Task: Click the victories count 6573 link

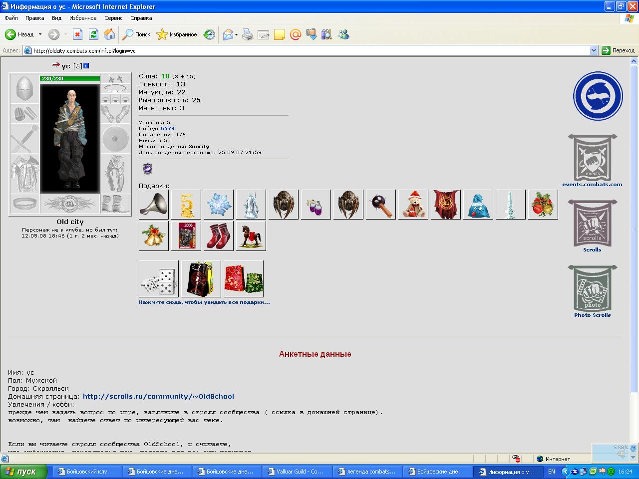Action: (x=167, y=129)
